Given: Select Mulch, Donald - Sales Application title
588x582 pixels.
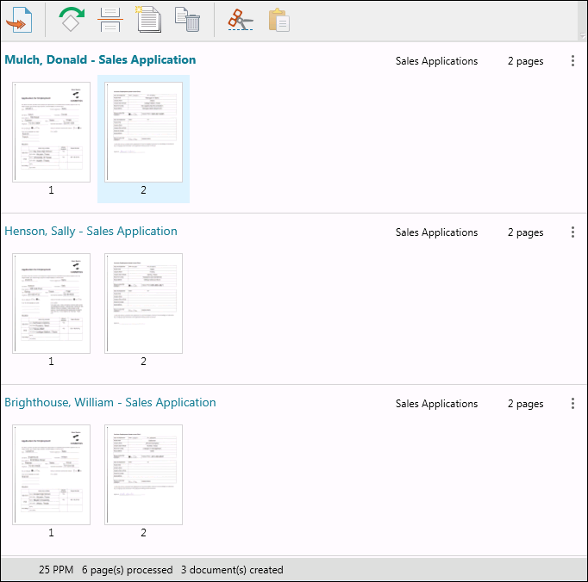Looking at the screenshot, I should click(x=100, y=60).
